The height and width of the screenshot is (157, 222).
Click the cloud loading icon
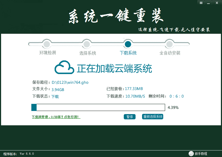pyautogui.click(x=64, y=67)
